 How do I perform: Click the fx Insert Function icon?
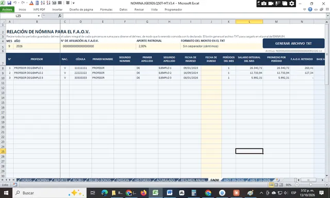point(60,16)
